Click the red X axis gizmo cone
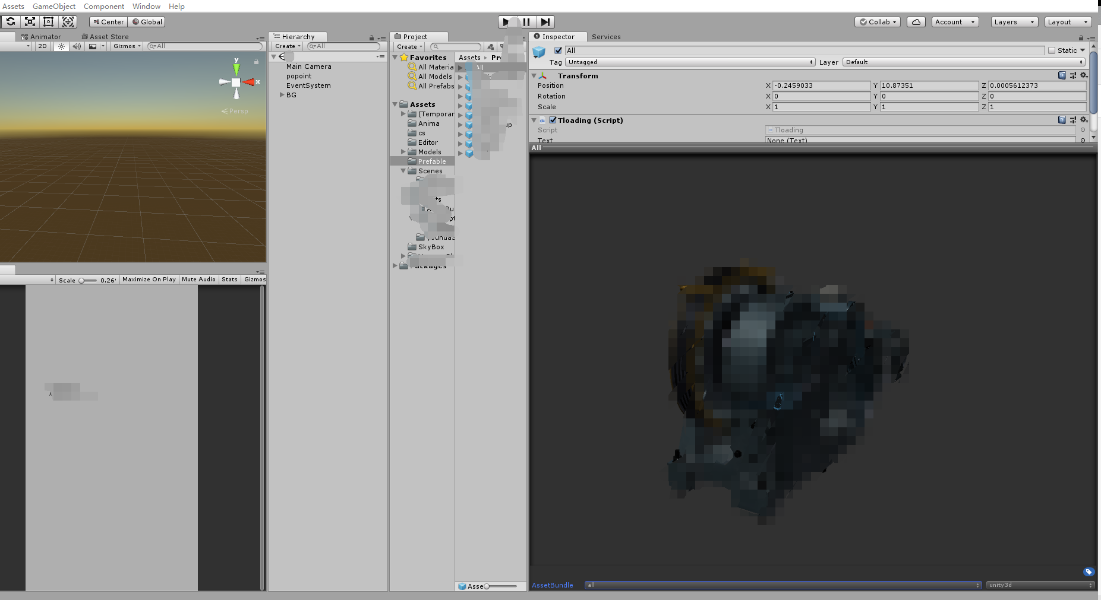1101x600 pixels. pyautogui.click(x=249, y=82)
